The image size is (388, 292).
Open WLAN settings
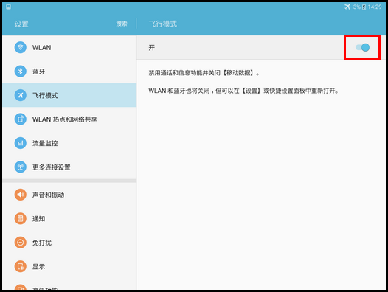click(x=69, y=47)
